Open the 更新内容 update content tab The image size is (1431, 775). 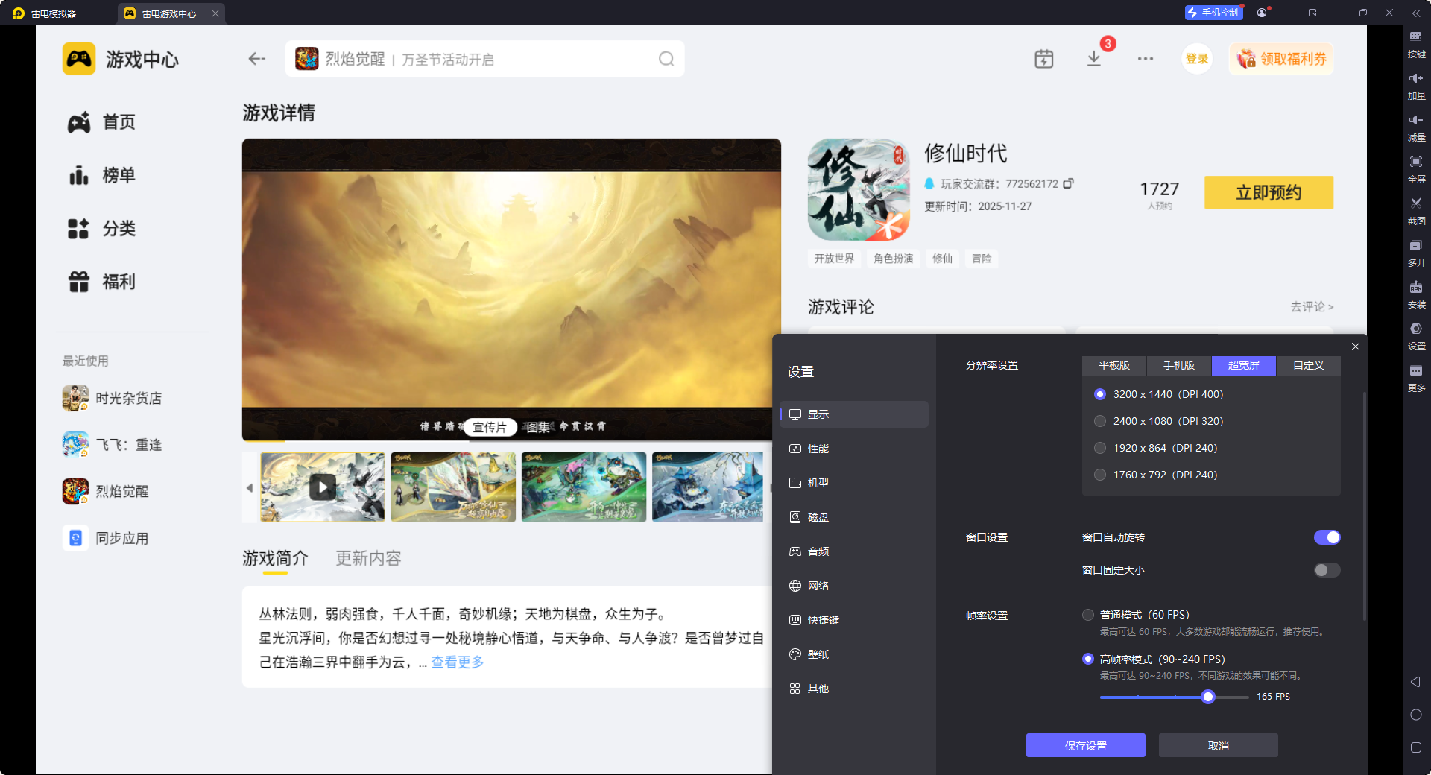pyautogui.click(x=367, y=558)
